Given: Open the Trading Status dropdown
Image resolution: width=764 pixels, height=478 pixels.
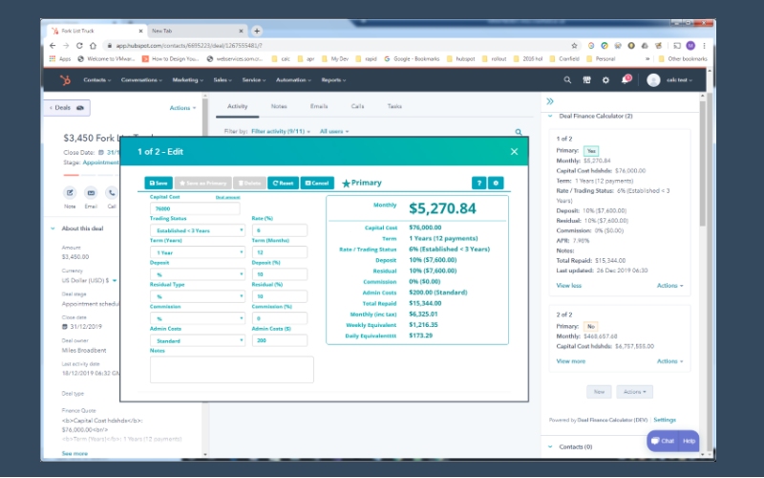Looking at the screenshot, I should [x=197, y=230].
